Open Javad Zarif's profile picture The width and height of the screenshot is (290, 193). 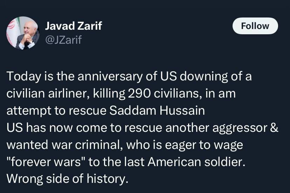pos(23,33)
